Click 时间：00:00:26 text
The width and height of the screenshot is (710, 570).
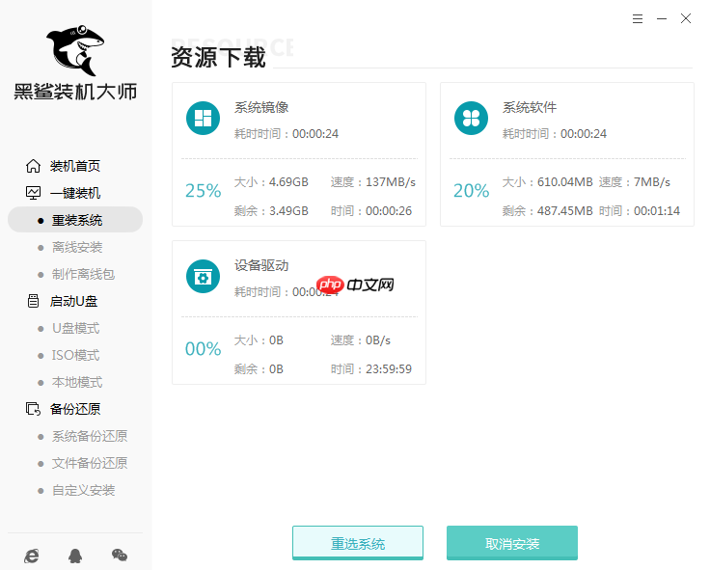[x=371, y=211]
